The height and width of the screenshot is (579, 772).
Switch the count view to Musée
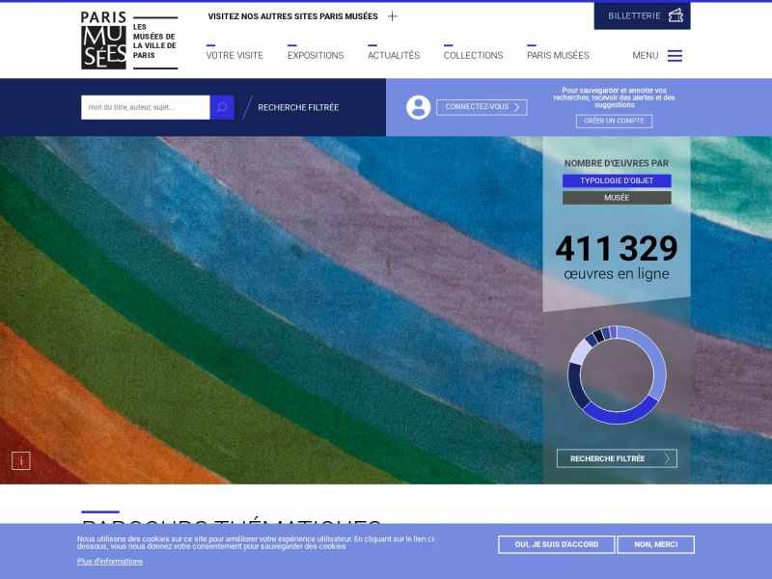pos(617,198)
